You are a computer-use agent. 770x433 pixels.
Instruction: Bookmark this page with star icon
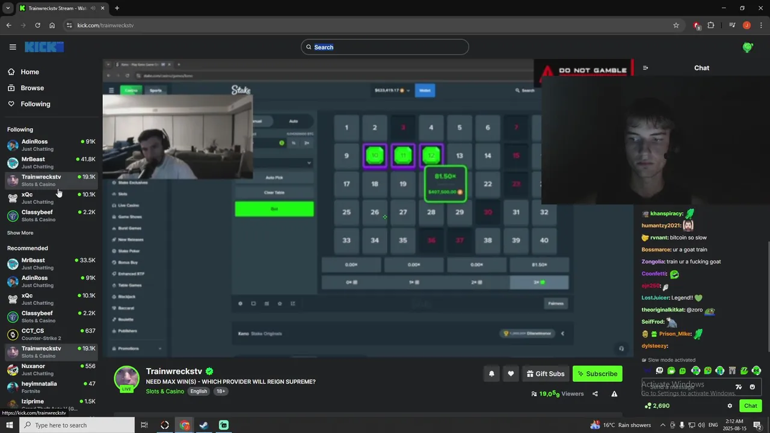676,25
